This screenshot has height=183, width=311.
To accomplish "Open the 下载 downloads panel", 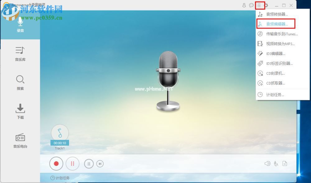I will (x=20, y=112).
